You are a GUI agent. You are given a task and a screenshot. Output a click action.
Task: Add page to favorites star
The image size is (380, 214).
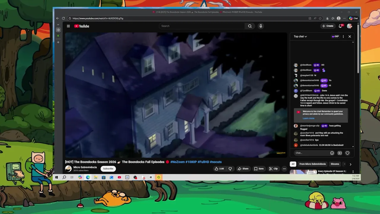coord(320,18)
